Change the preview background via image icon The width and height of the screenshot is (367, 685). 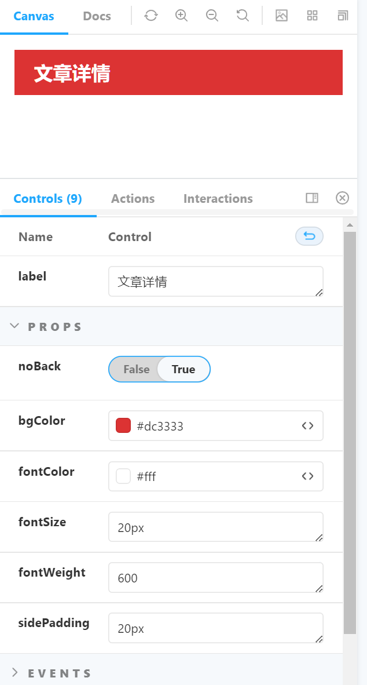click(281, 16)
